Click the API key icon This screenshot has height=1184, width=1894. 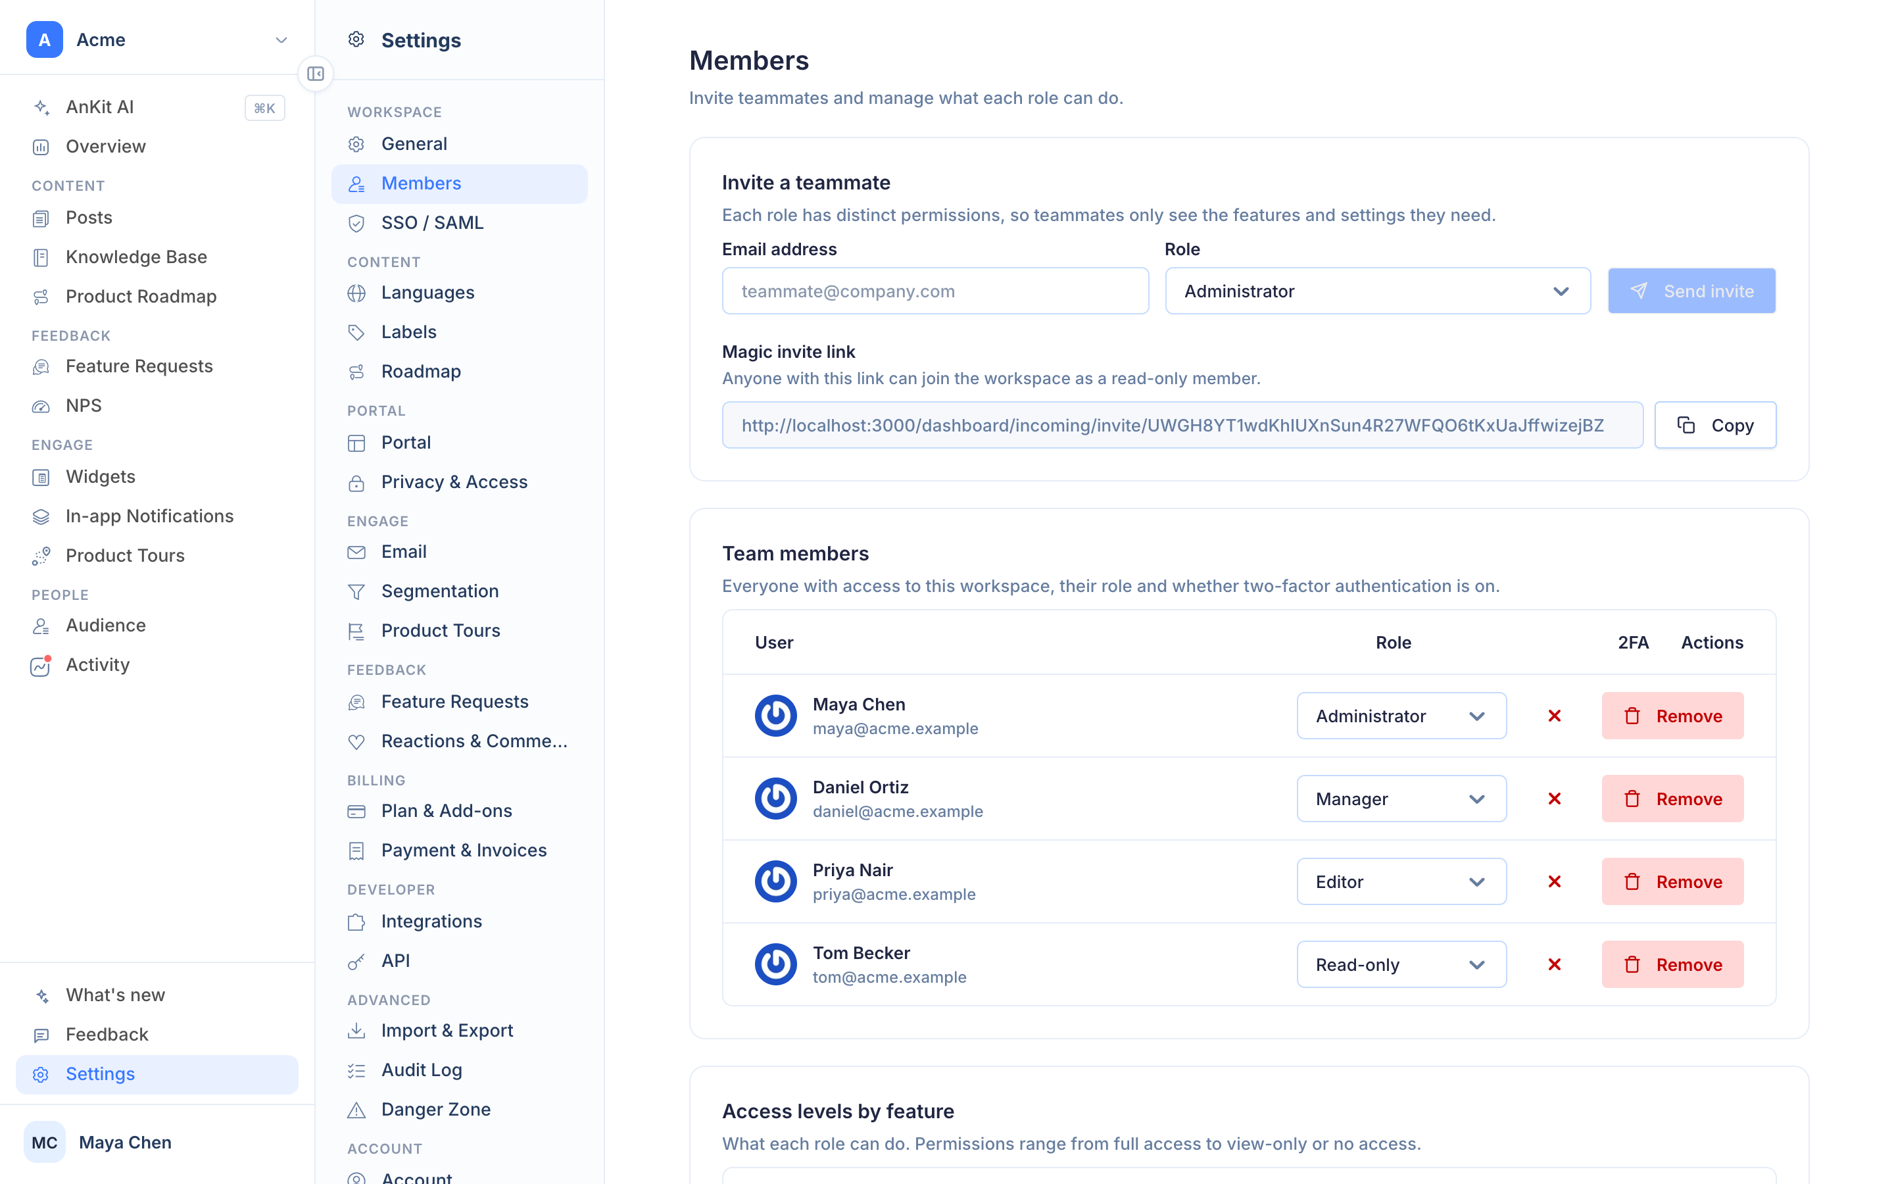[x=357, y=961]
